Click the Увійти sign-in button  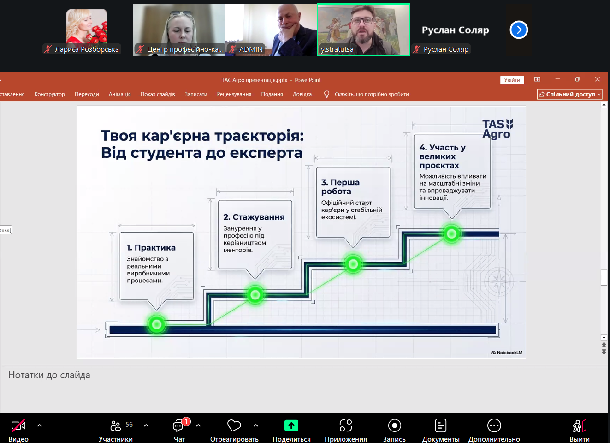[x=512, y=80]
